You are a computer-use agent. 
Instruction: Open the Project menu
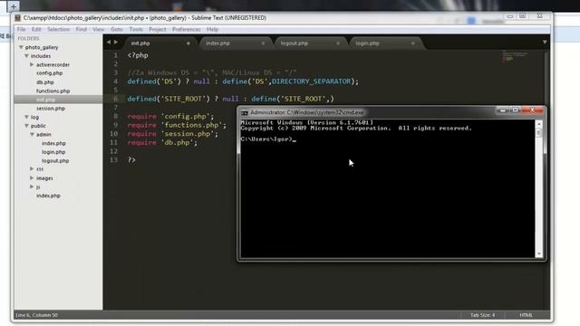[x=157, y=29]
